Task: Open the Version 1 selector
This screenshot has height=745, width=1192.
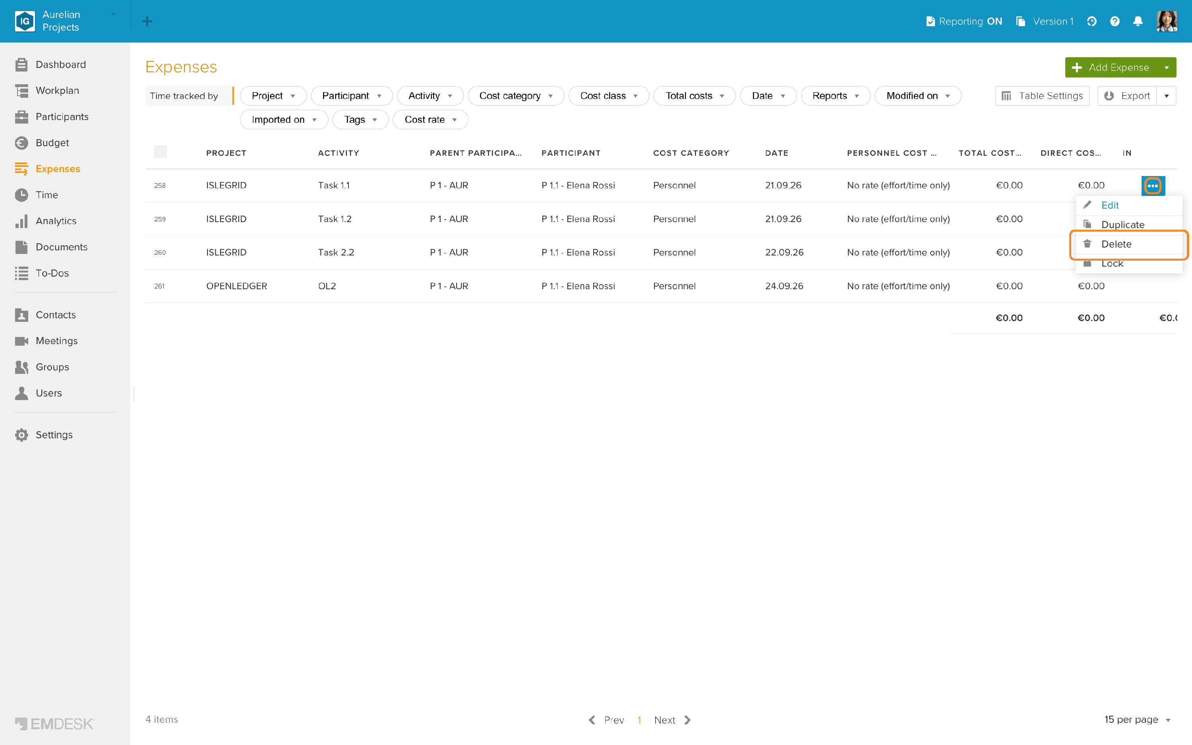Action: click(1045, 21)
